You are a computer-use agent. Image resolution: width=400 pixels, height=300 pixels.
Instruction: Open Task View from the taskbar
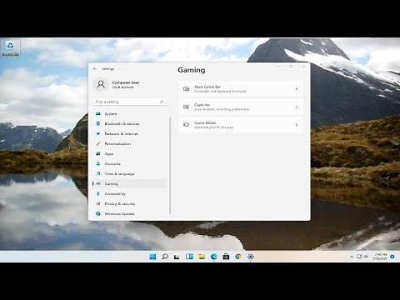click(x=177, y=257)
